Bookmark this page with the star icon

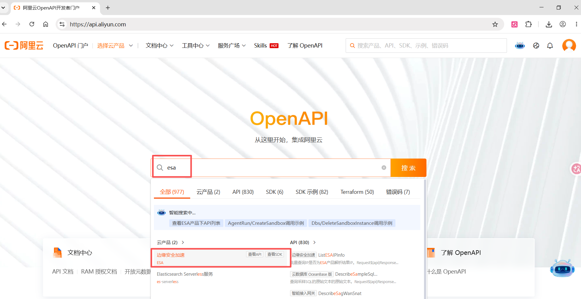[495, 24]
